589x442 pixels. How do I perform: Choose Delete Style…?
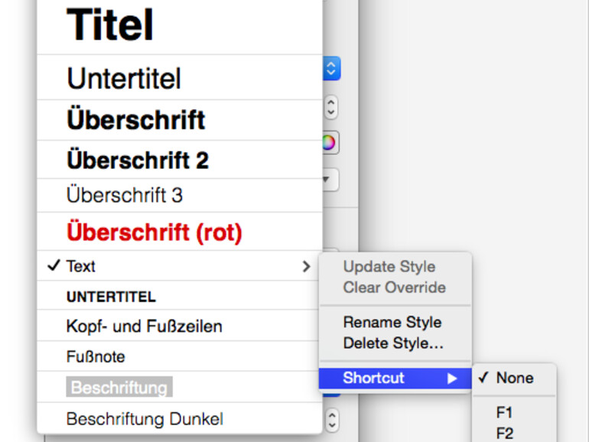coord(393,343)
